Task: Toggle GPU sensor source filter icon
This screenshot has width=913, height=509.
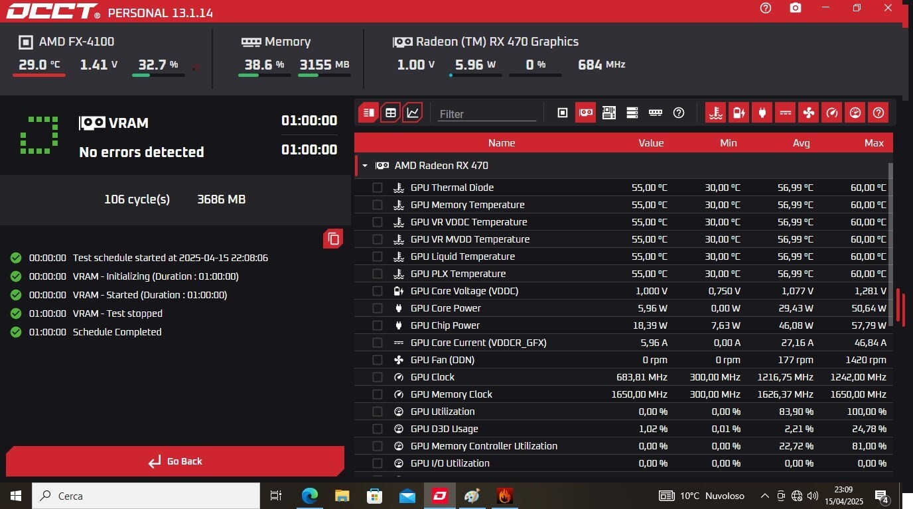Action: [x=586, y=113]
